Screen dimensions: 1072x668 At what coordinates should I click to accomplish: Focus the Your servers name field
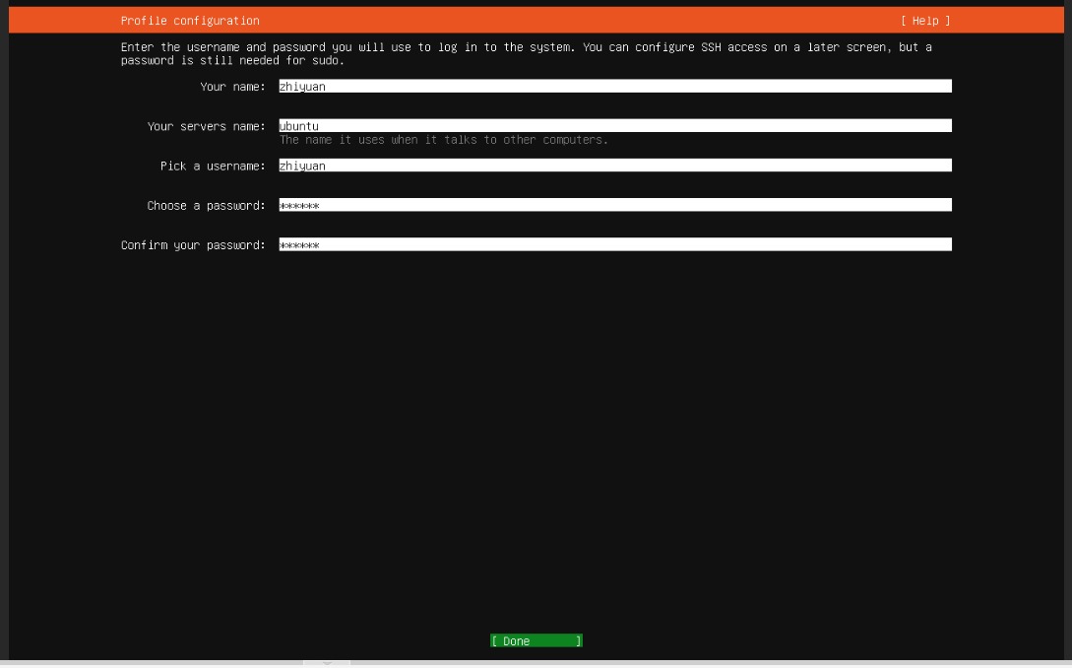click(614, 126)
